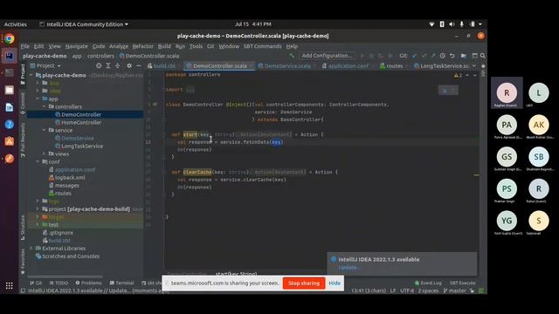Click UTF-8 encoding in status bar
559x314 pixels.
coord(407,290)
